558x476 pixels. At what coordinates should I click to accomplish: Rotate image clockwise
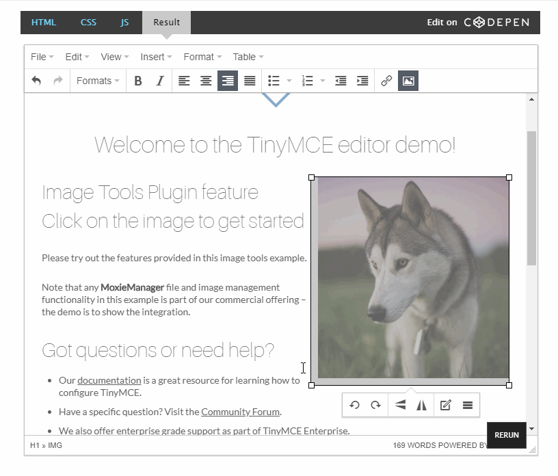376,405
